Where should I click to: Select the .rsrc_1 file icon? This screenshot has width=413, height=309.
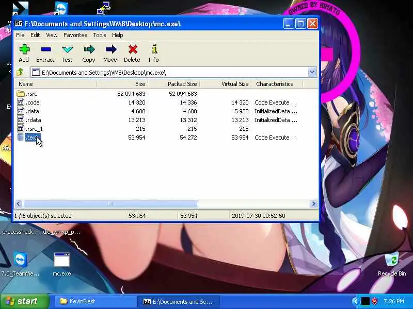point(21,129)
